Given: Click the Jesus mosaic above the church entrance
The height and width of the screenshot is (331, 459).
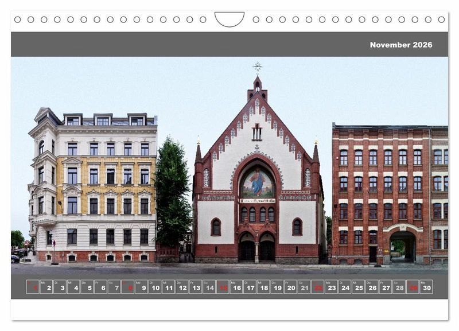Looking at the screenshot, I should [257, 183].
